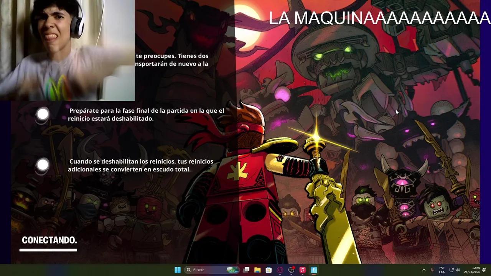This screenshot has height=276, width=491.
Task: Open clock showing 22:40 24/03/2026
Action: (472, 270)
